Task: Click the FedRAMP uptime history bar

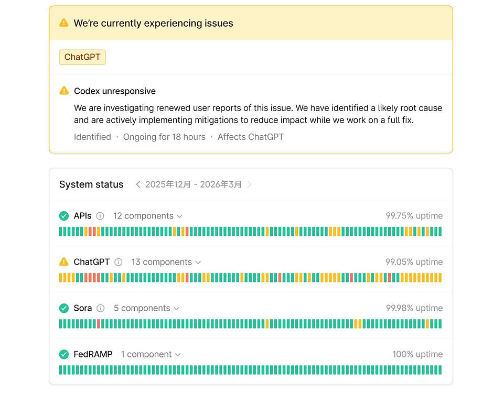Action: pos(250,370)
